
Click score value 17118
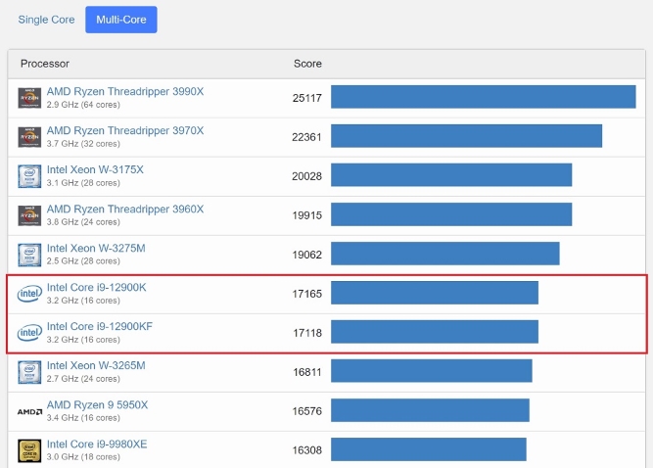[307, 333]
